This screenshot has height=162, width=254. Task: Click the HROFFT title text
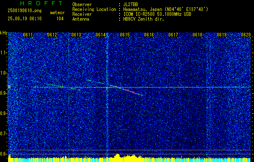pyautogui.click(x=41, y=3)
